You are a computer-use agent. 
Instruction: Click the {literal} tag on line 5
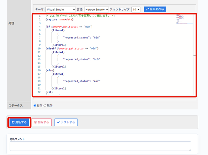[x=58, y=30]
